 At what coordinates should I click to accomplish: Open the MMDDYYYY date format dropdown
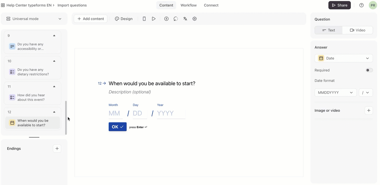tap(335, 92)
